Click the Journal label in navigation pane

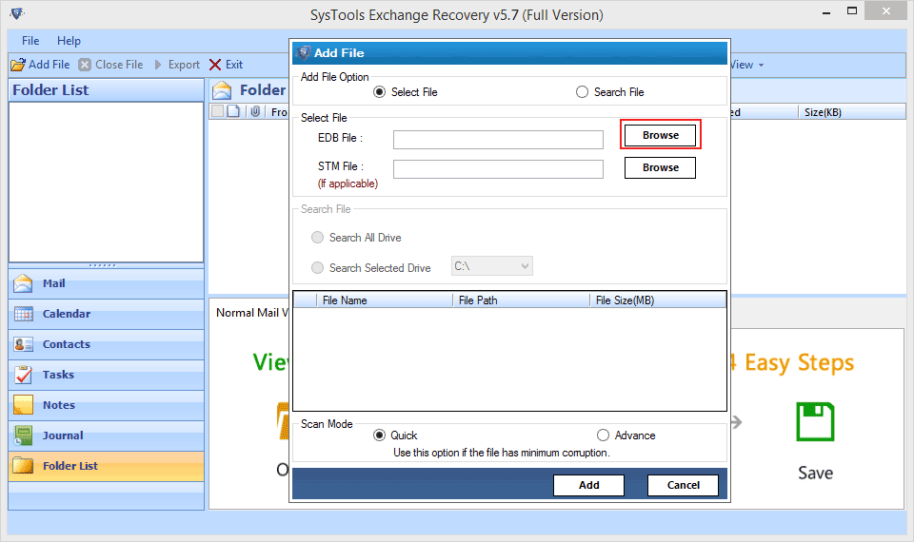point(63,435)
